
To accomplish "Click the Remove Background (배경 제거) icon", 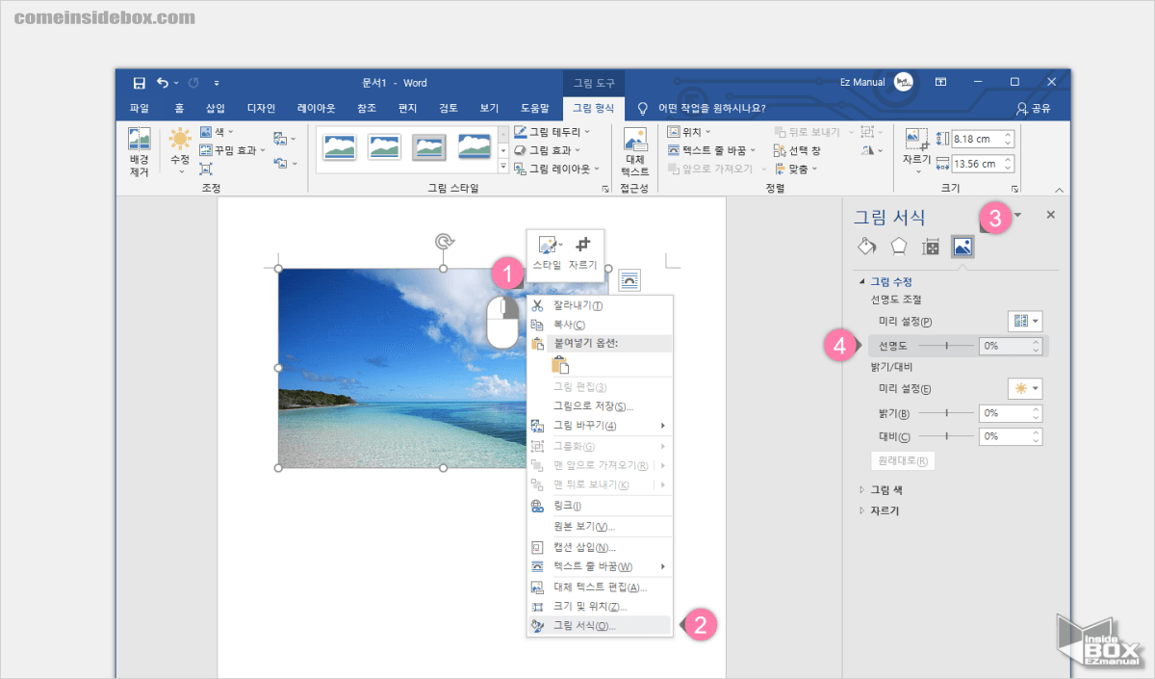I will coord(140,151).
